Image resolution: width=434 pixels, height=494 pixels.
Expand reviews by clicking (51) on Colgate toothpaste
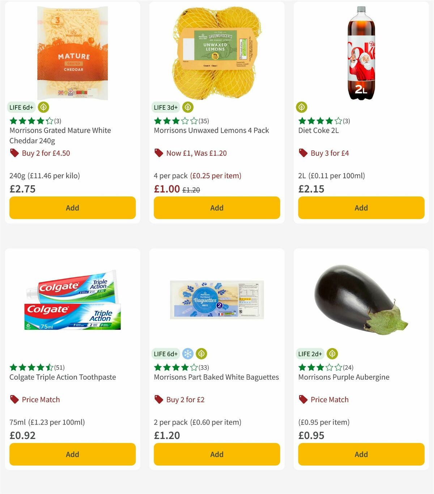point(60,367)
